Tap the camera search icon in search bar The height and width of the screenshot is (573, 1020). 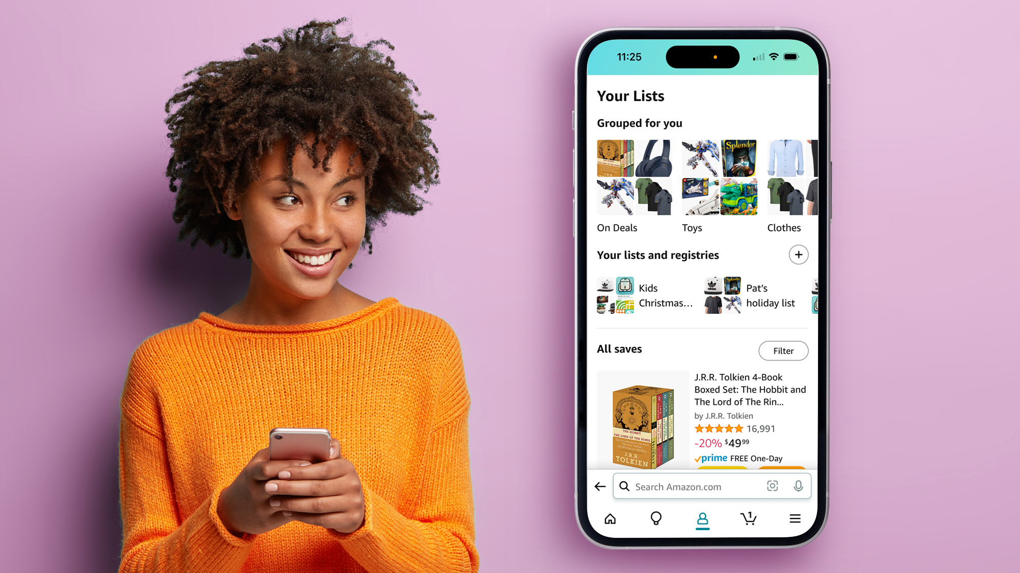(x=772, y=485)
